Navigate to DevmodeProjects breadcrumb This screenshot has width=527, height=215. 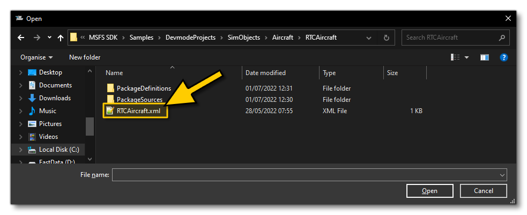[190, 38]
